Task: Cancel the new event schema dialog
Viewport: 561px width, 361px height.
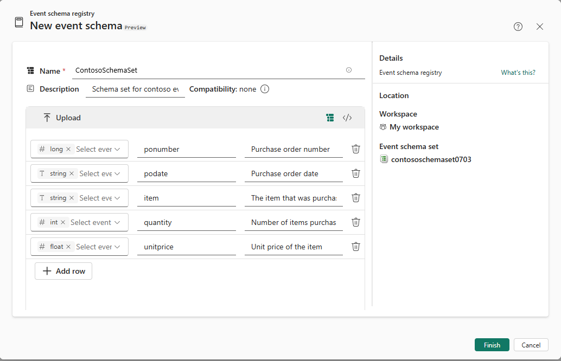Action: (531, 345)
